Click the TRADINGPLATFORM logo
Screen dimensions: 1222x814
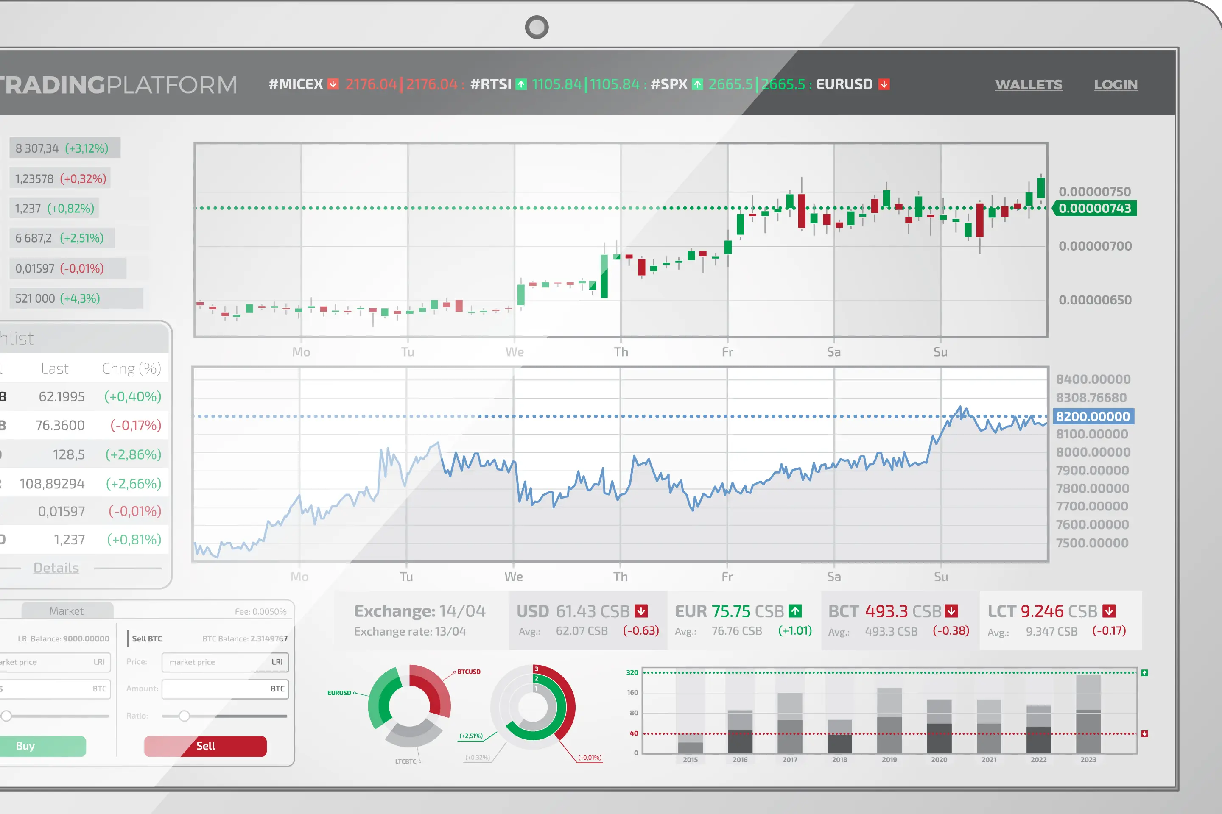(x=120, y=84)
